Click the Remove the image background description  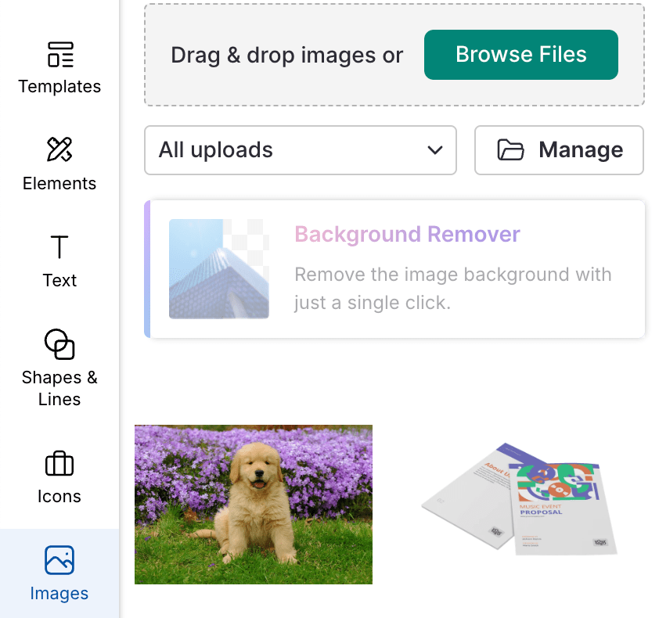452,288
